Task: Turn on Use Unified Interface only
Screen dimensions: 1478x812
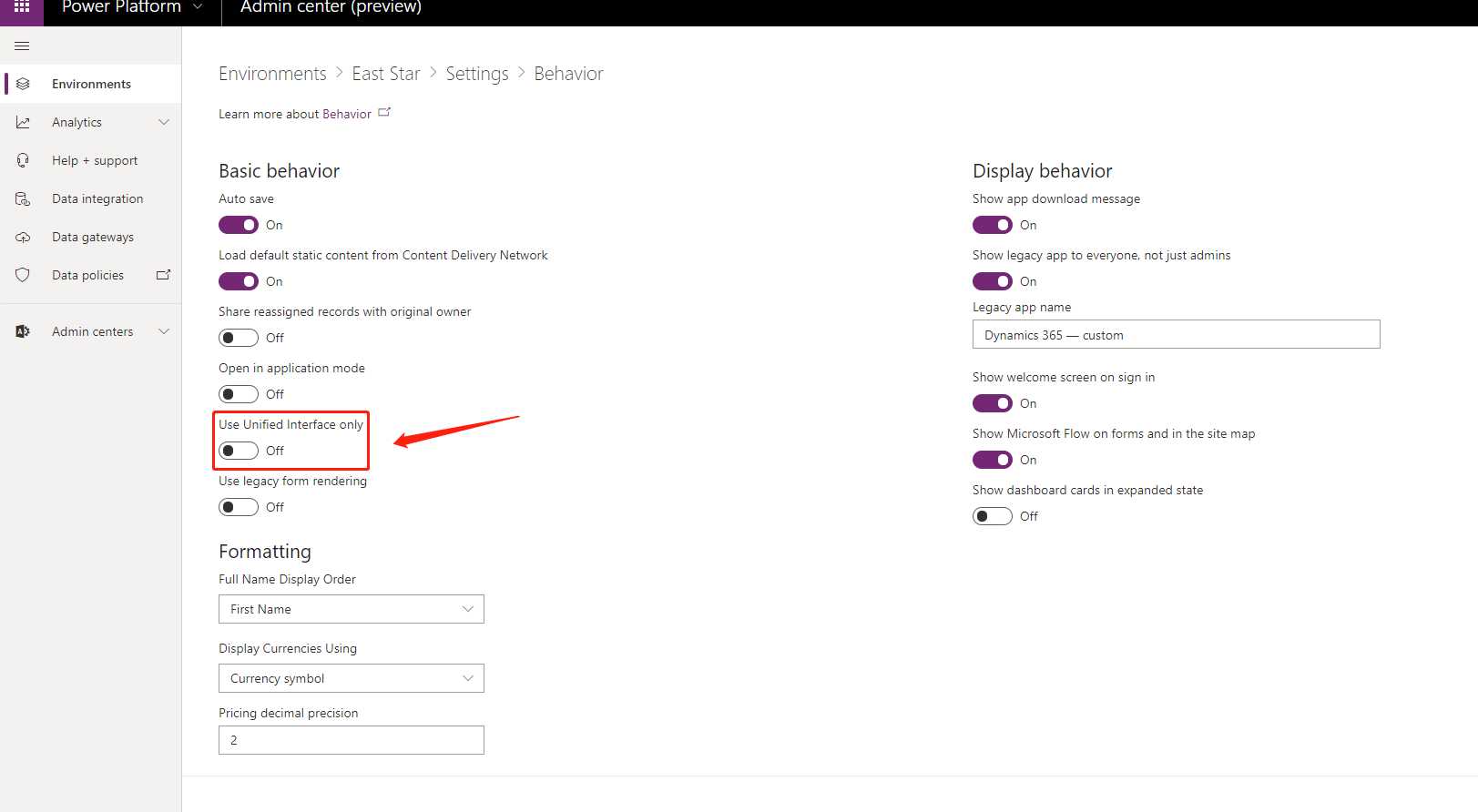Action: 239,451
